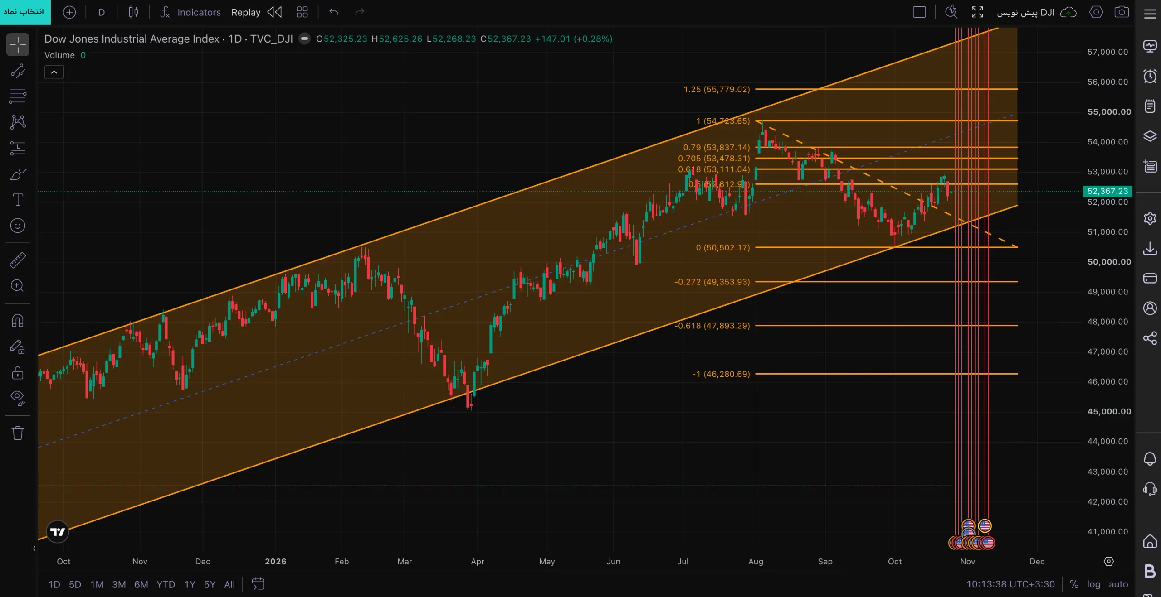Select the trend line drawing tool

[x=18, y=71]
